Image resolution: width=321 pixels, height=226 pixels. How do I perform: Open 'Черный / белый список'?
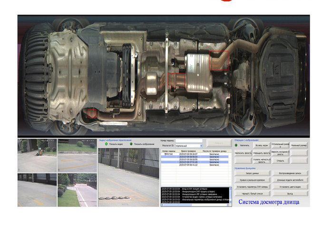tap(252, 194)
